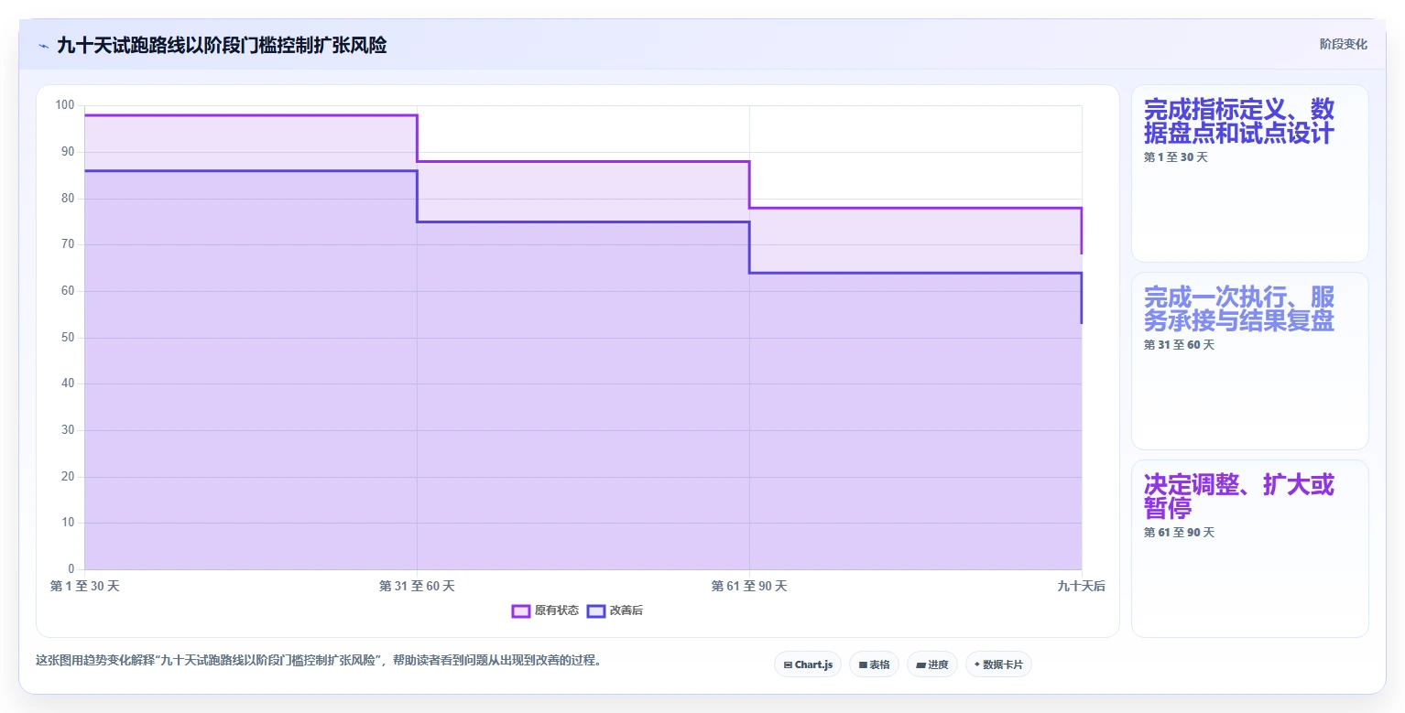Open the card 完成一次执行、服务承接与结果复盘
Viewport: 1405px width, 713px height.
click(x=1249, y=361)
